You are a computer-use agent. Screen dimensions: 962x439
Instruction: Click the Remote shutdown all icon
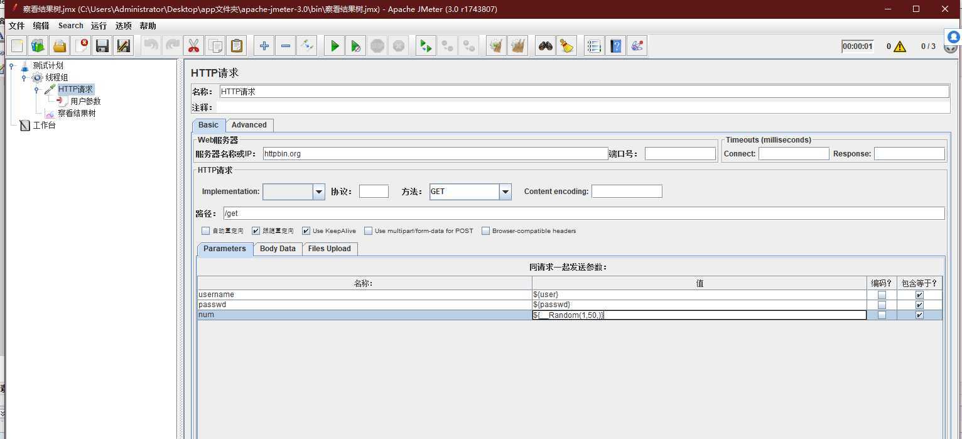coord(469,46)
